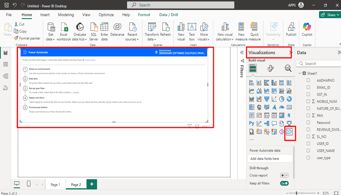Select the Pie chart visual
This screenshot has height=195, width=341.
coord(282,99)
